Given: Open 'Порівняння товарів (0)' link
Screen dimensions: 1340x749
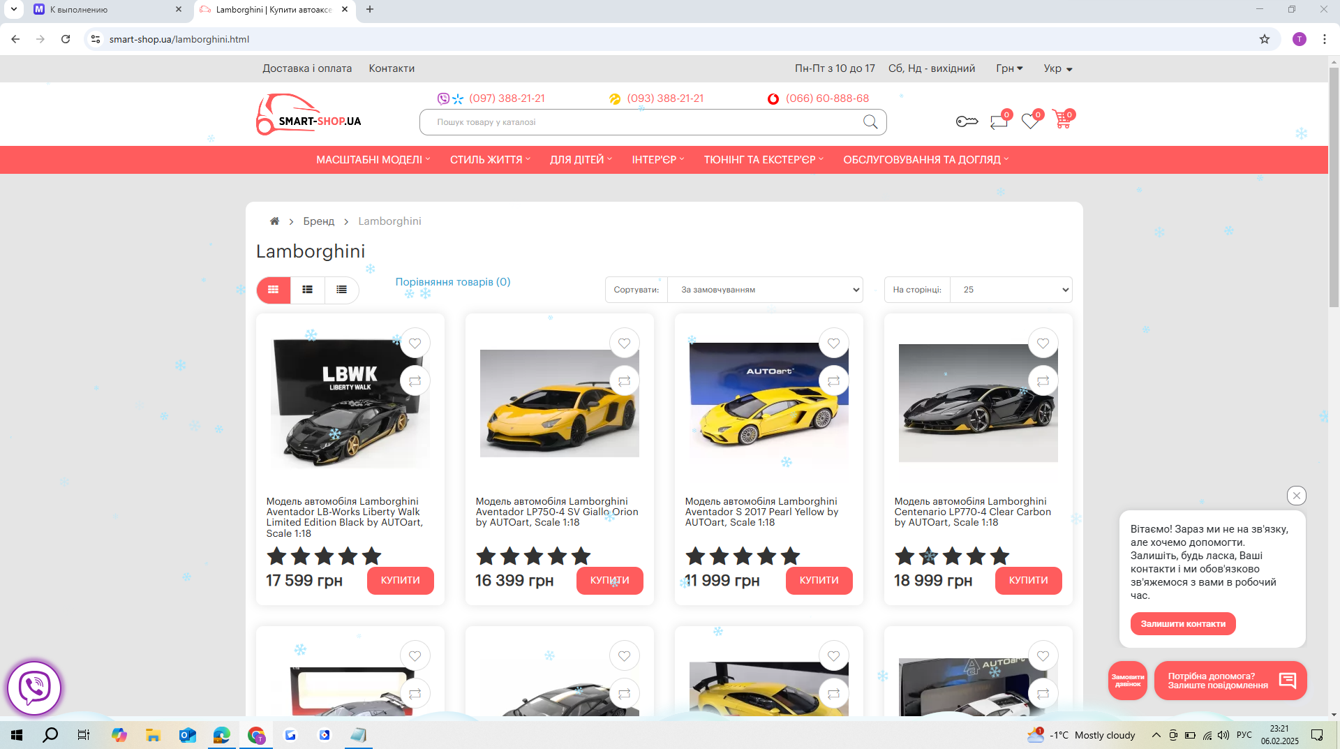Looking at the screenshot, I should pyautogui.click(x=453, y=282).
